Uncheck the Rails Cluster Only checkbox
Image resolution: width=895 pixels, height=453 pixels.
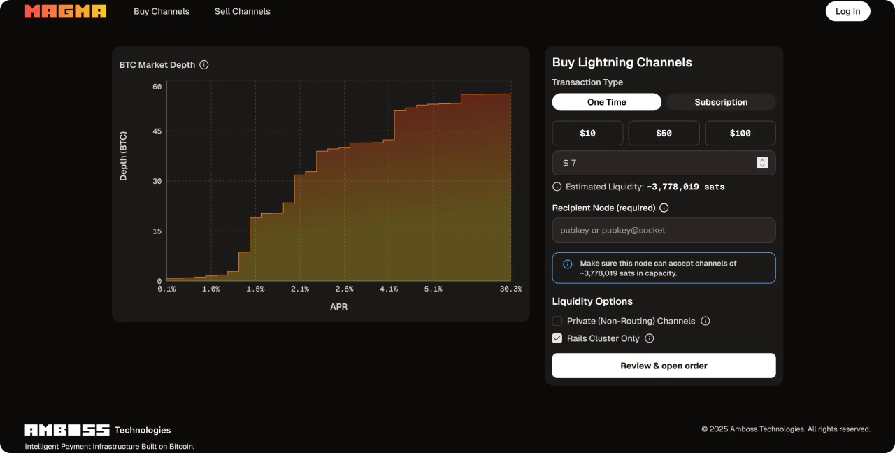point(557,338)
